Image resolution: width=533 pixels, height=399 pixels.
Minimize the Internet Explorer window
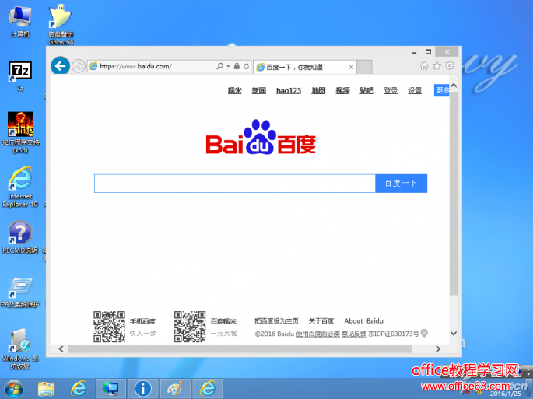click(x=414, y=52)
